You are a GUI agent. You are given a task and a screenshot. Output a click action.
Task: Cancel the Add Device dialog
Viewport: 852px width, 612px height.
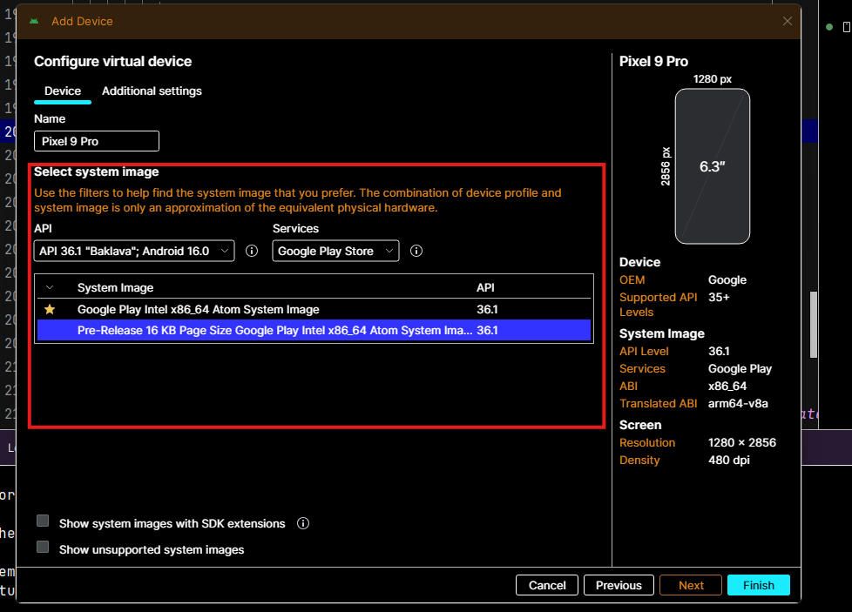coord(546,585)
